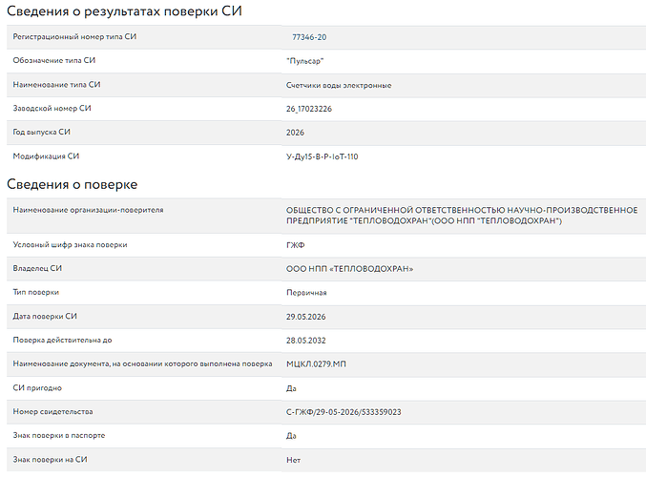The image size is (646, 477).
Task: Select the verification mark code ГЖФ
Action: pyautogui.click(x=296, y=245)
